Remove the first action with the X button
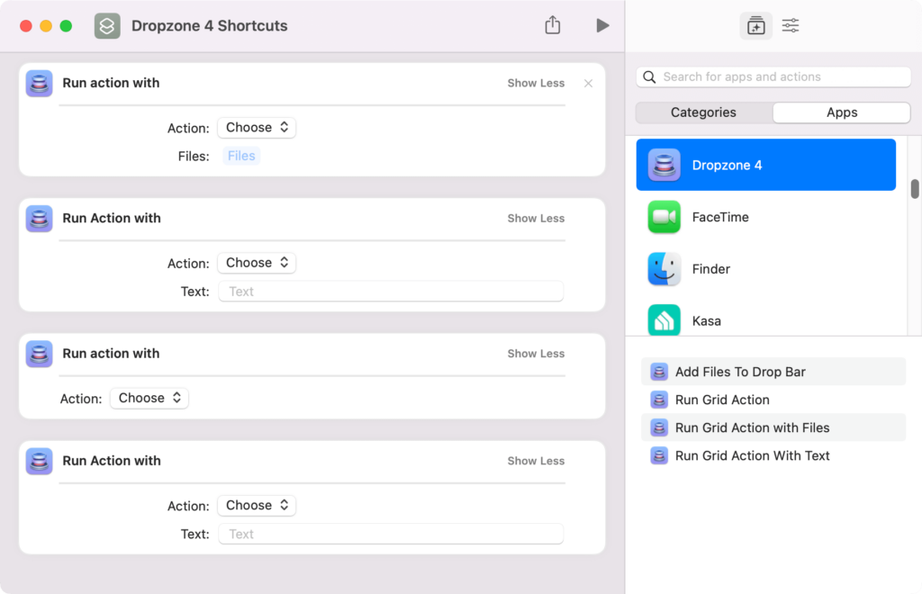 click(x=588, y=83)
